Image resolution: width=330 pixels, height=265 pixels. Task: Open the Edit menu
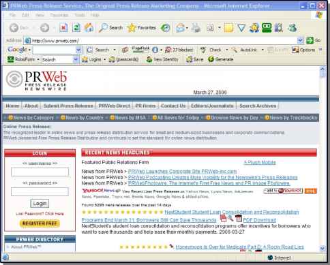(25, 15)
